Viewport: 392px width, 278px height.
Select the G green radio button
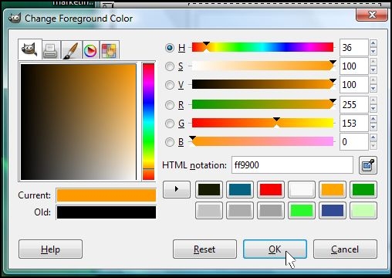click(170, 124)
